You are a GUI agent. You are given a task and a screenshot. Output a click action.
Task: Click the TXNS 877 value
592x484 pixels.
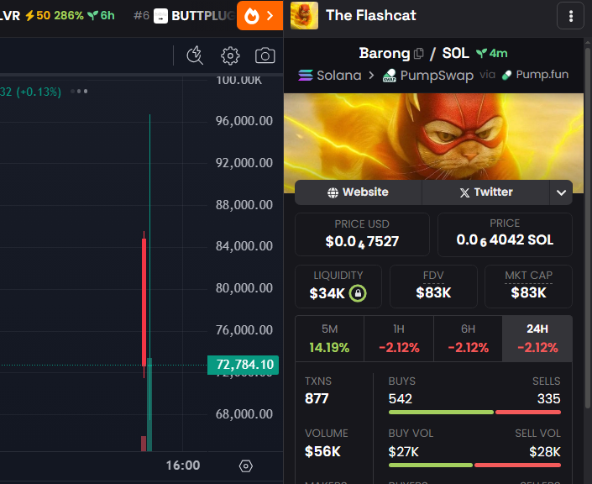[x=317, y=398]
